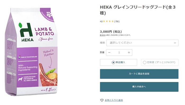This screenshot has height=105, width=185.
Task: Click the yellow star rating icons
Action: (108, 21)
